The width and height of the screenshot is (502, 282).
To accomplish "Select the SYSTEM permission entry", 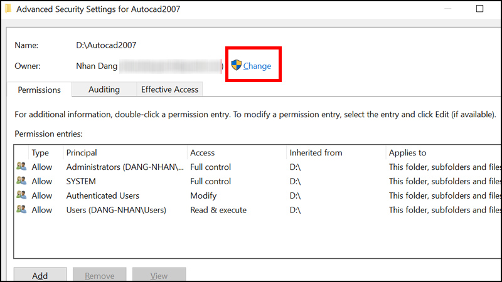I will (258, 181).
